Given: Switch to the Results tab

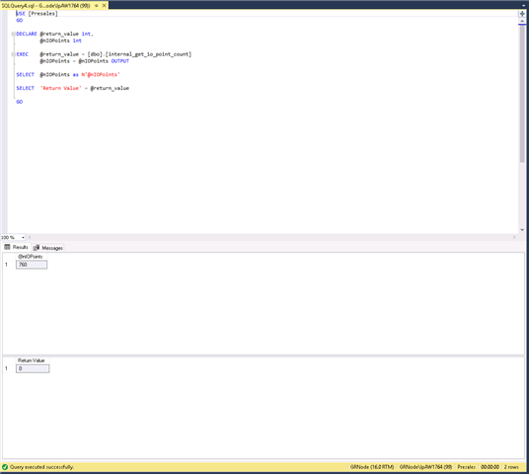Looking at the screenshot, I should click(x=16, y=247).
